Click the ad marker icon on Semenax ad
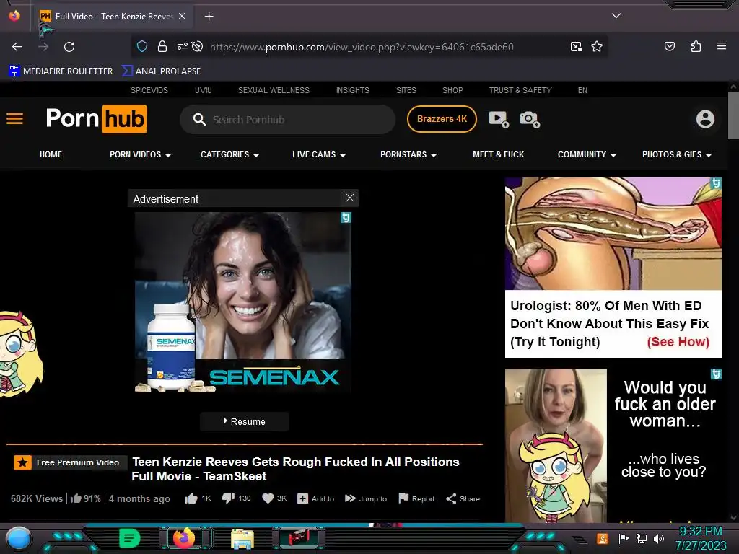The height and width of the screenshot is (554, 739). [346, 217]
